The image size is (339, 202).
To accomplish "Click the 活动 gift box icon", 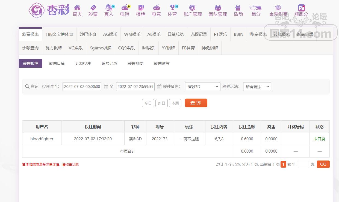I will coord(238,8).
